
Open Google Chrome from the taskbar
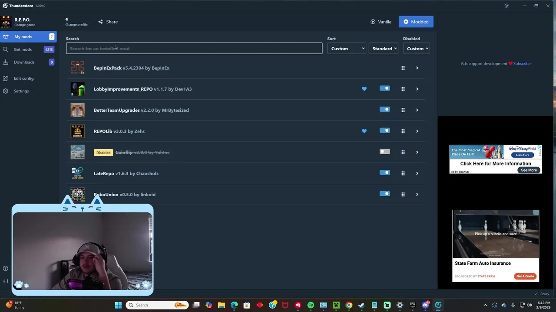pyautogui.click(x=349, y=305)
